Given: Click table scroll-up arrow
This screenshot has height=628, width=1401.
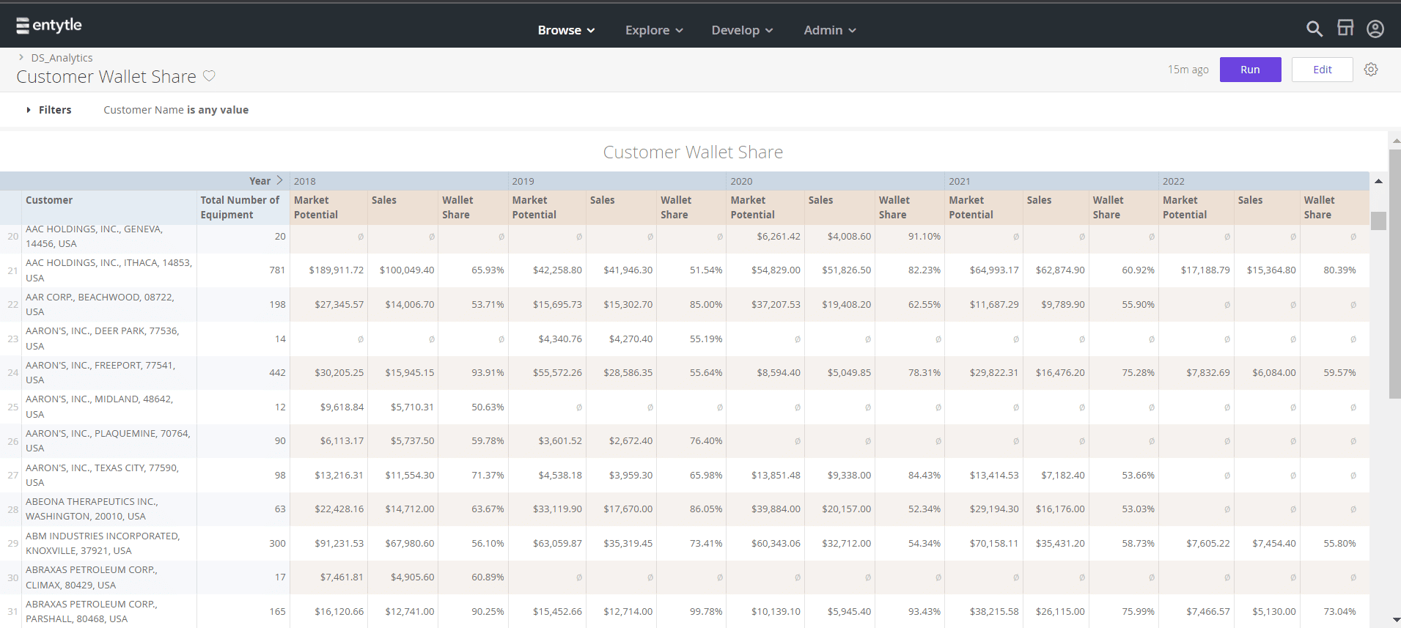Looking at the screenshot, I should (1378, 181).
